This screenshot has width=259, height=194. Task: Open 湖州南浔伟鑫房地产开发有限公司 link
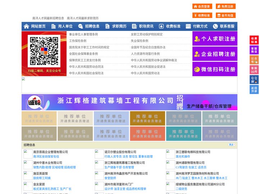(126, 174)
